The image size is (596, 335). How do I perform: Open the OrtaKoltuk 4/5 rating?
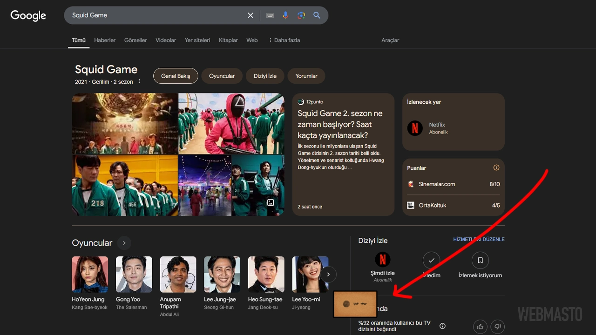pos(454,205)
